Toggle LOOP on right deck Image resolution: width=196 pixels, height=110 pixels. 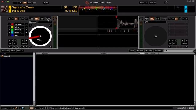coord(184,43)
